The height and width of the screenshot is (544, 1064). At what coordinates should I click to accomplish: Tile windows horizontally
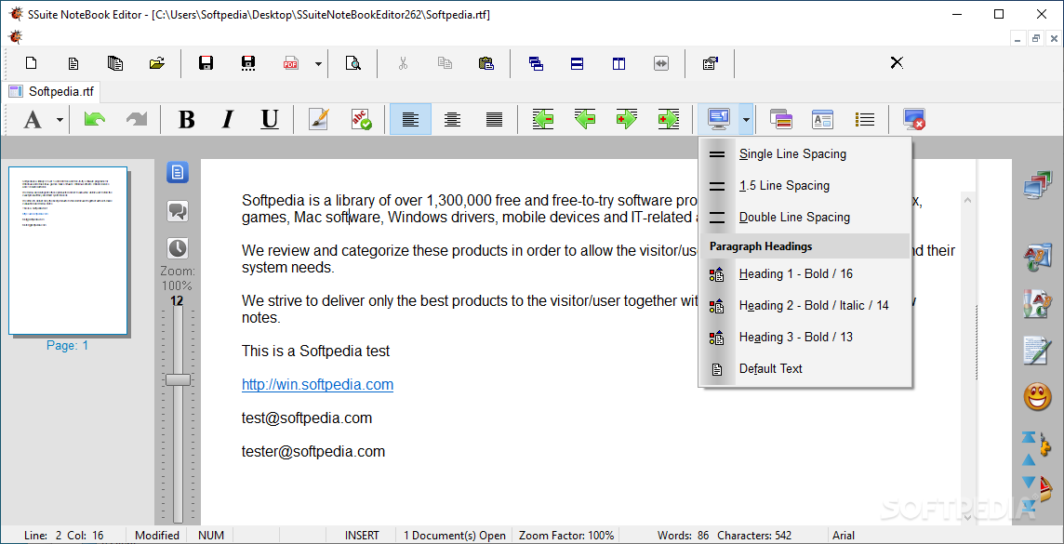[x=577, y=64]
